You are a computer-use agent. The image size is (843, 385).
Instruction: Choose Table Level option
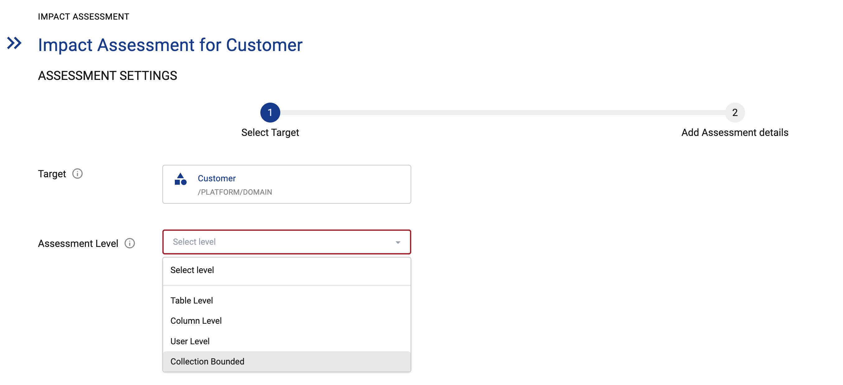point(191,300)
